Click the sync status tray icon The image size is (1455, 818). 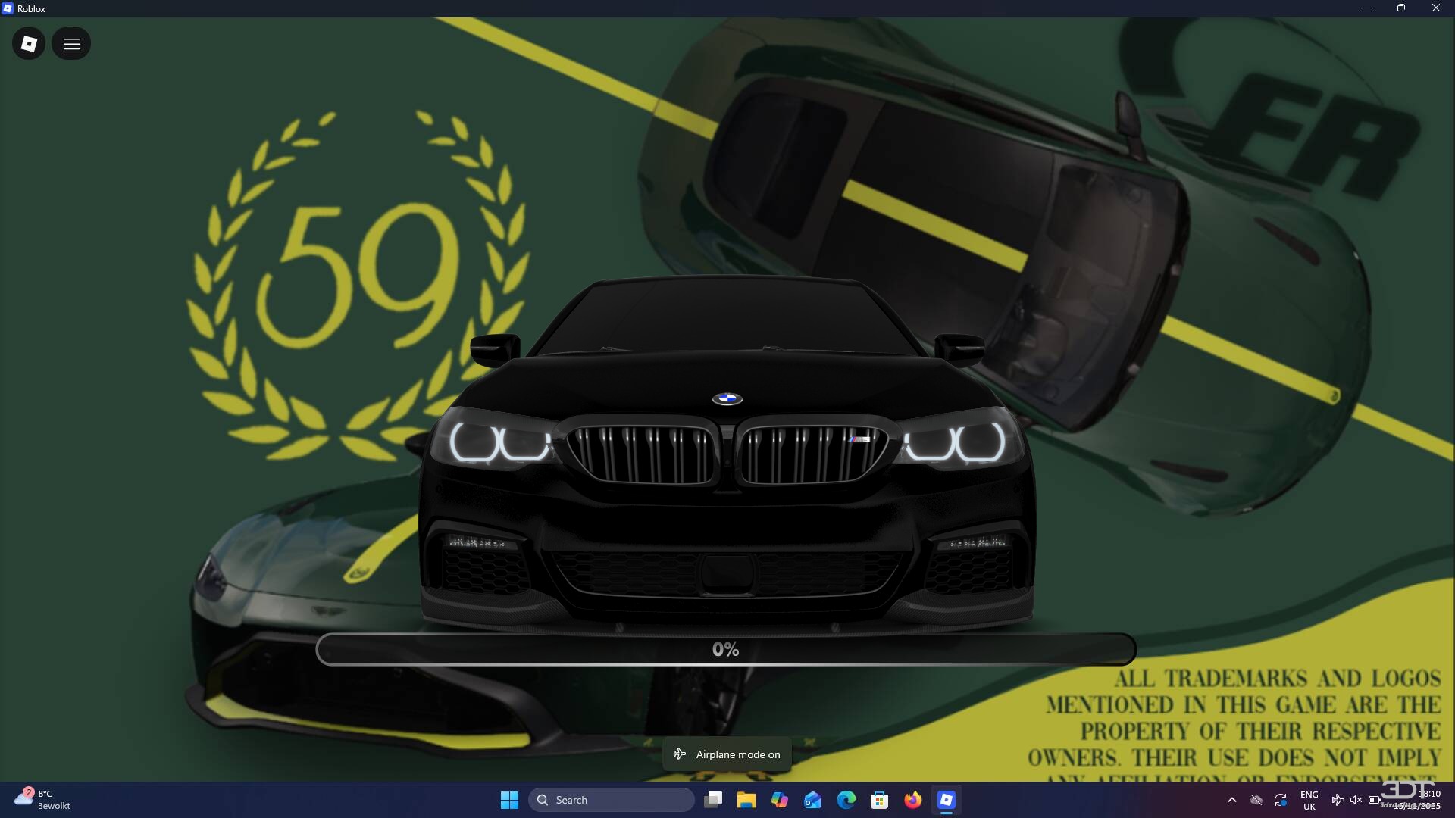click(x=1281, y=800)
